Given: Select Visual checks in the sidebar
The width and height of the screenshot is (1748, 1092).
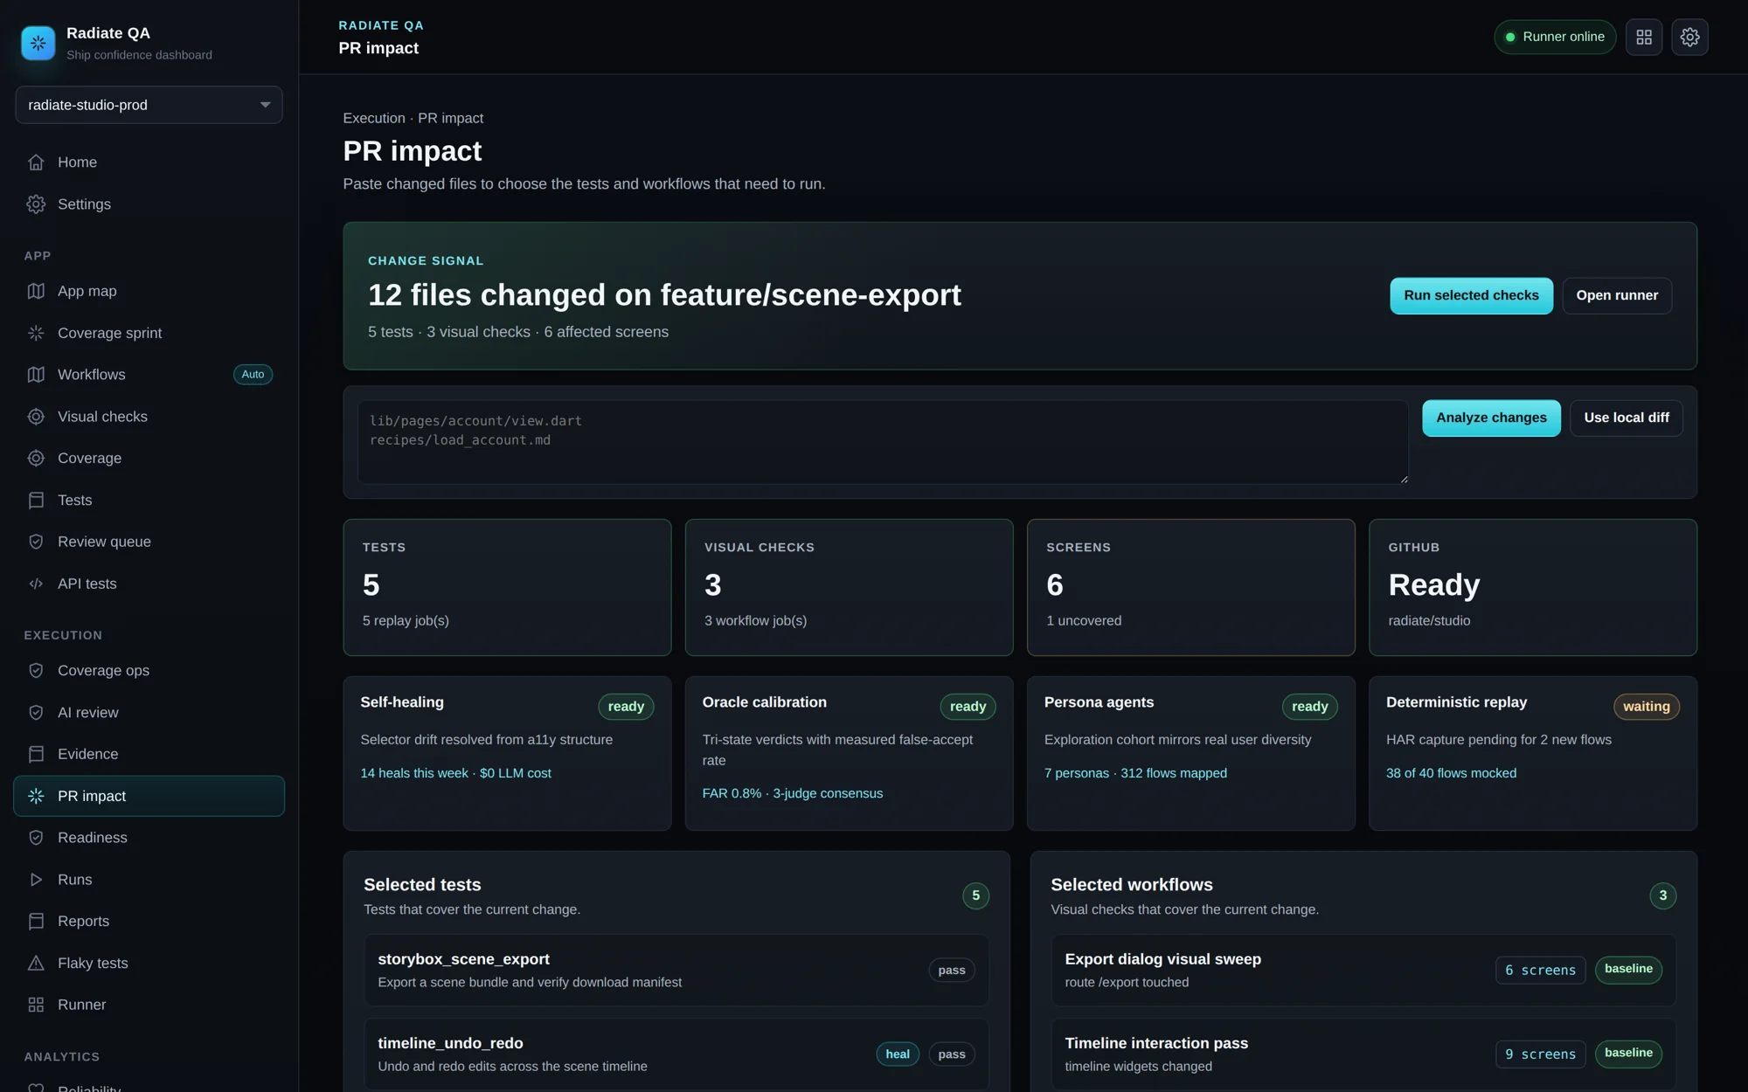Looking at the screenshot, I should [x=149, y=417].
